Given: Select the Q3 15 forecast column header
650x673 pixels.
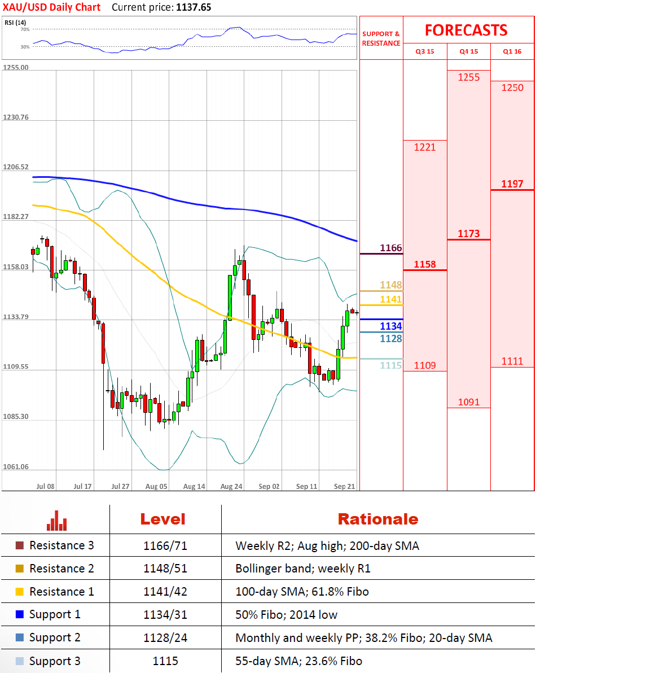Looking at the screenshot, I should [425, 51].
